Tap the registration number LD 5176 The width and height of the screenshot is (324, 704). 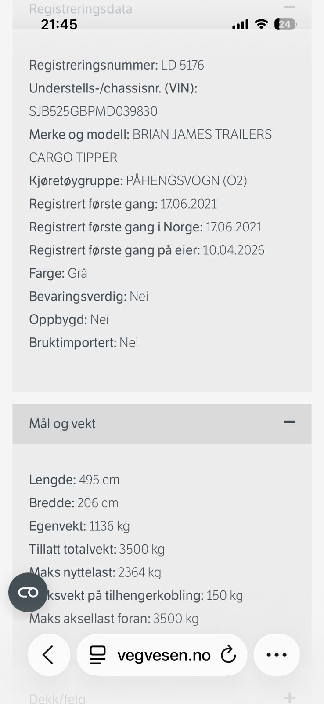click(x=182, y=65)
